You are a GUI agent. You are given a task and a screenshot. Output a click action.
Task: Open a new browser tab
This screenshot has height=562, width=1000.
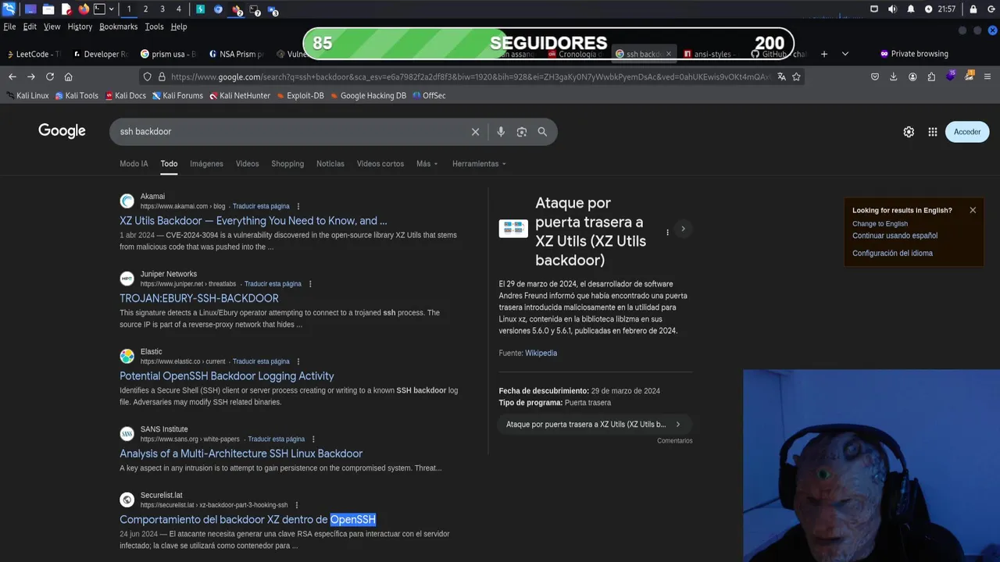click(823, 54)
